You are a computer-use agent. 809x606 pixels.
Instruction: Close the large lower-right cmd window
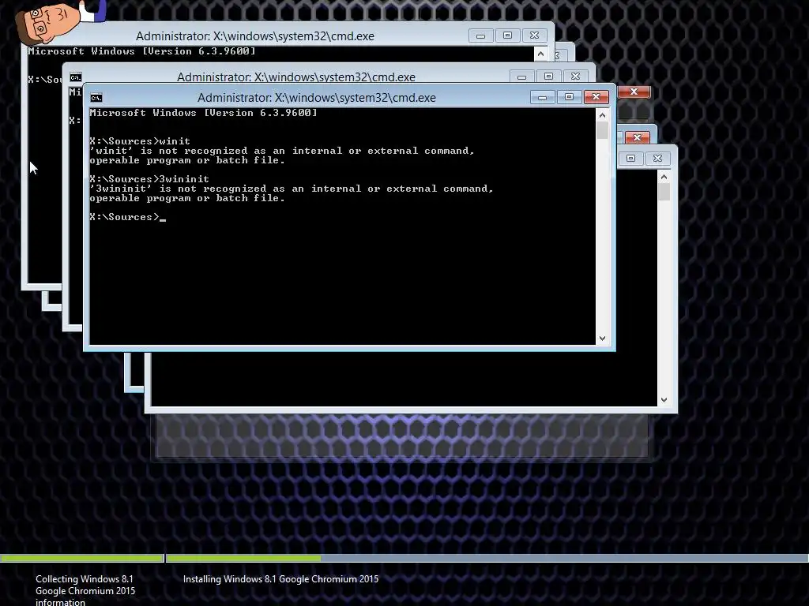coord(657,158)
